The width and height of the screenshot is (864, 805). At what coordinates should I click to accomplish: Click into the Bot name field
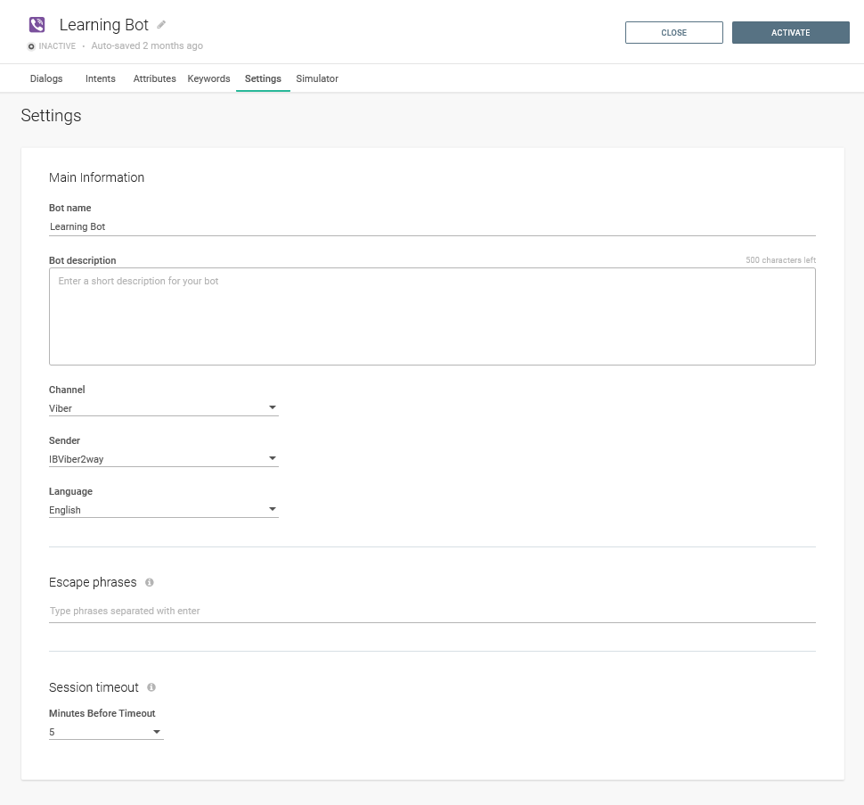[x=432, y=226]
